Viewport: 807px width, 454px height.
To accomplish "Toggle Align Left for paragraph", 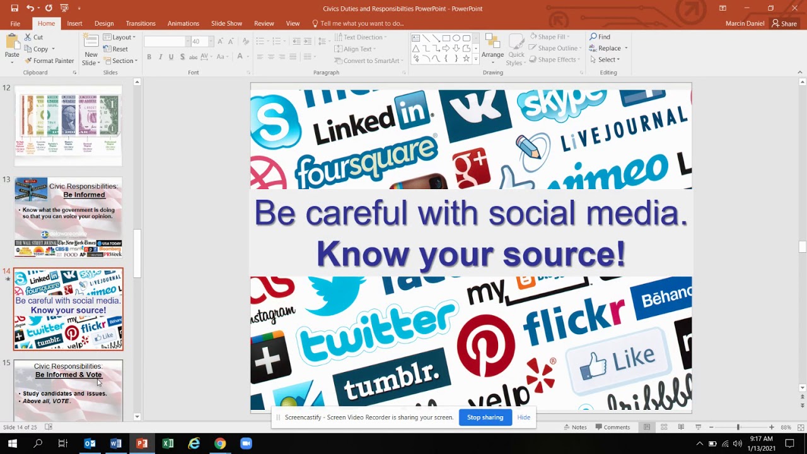I will (260, 57).
